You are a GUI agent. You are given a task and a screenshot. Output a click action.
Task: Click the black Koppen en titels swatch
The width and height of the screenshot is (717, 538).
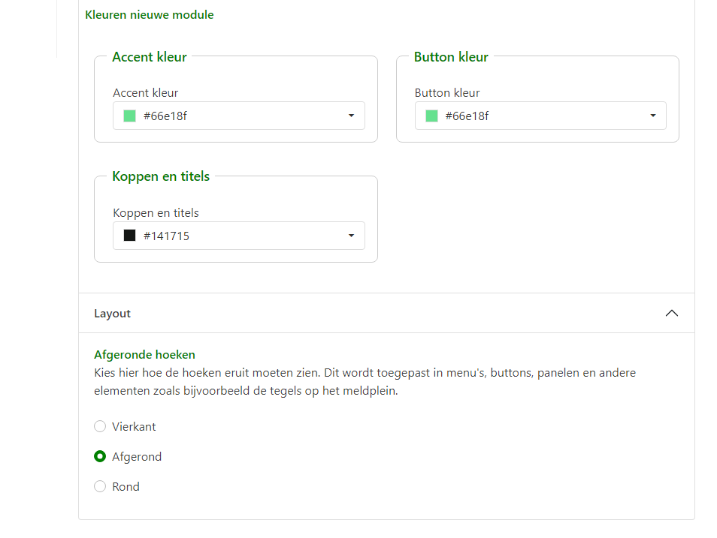[129, 236]
